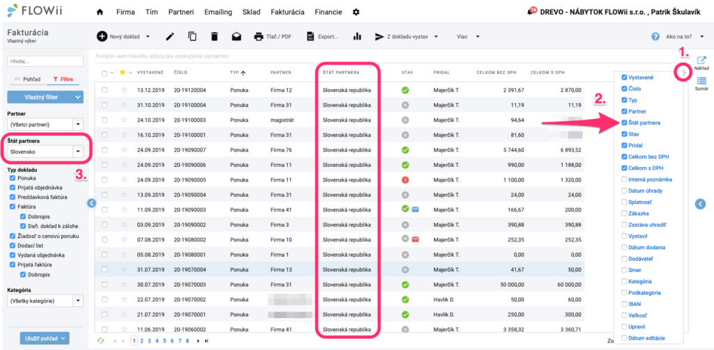714x350 pixels.
Task: Click the Hľadaj search field
Action: (x=45, y=61)
